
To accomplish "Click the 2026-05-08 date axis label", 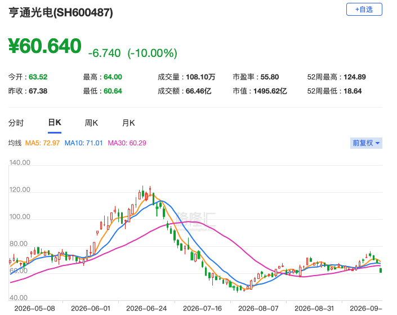I will (x=35, y=308).
